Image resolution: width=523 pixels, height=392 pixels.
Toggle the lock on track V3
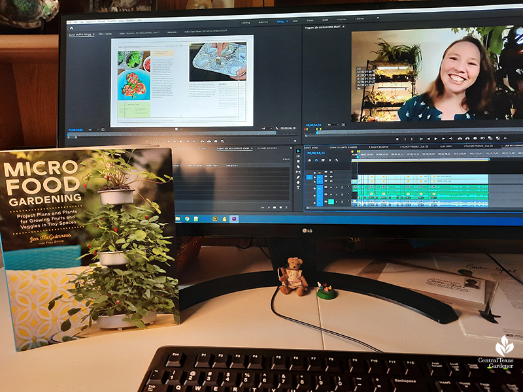tap(314, 172)
